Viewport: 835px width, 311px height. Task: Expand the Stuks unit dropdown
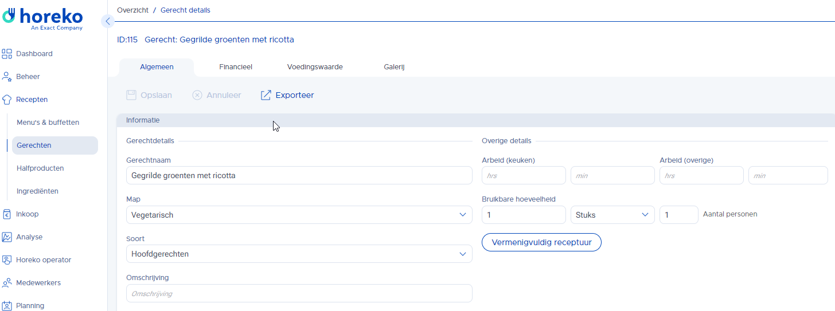point(612,215)
